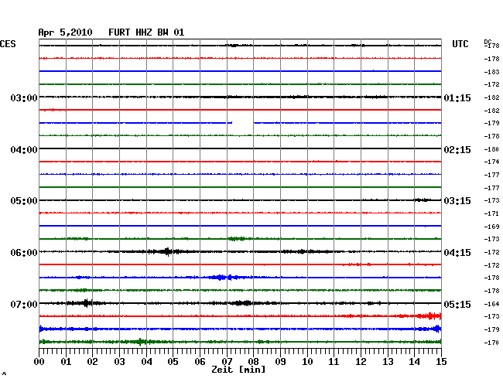
Task: Select the 04:00 local time label
Action: [x=24, y=150]
